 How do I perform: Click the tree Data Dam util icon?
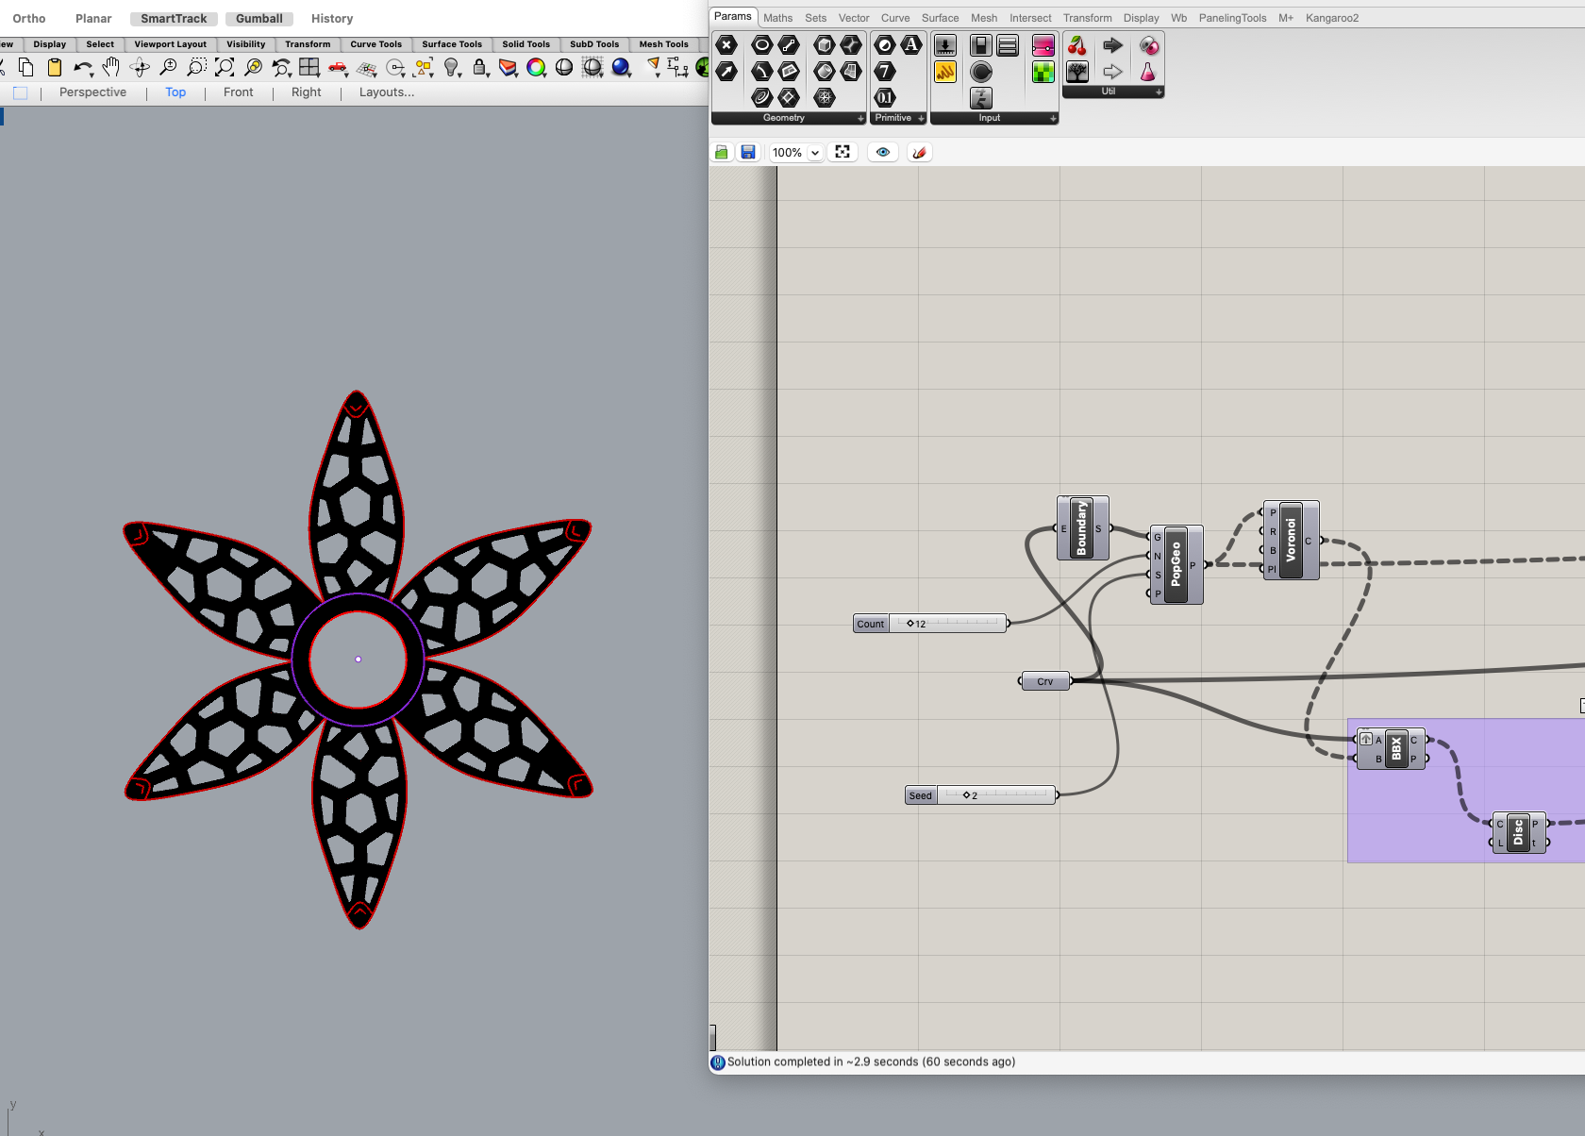1077,72
